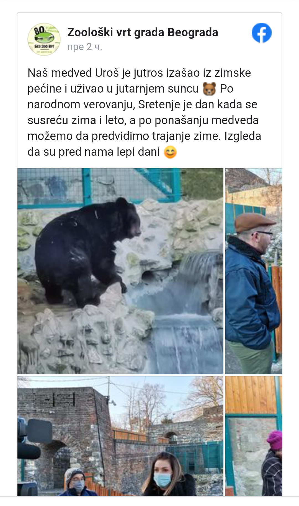Click the waterfall in the bear photo

(x=188, y=313)
